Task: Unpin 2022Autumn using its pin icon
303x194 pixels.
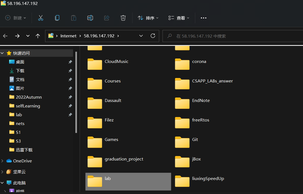Action: pyautogui.click(x=70, y=97)
